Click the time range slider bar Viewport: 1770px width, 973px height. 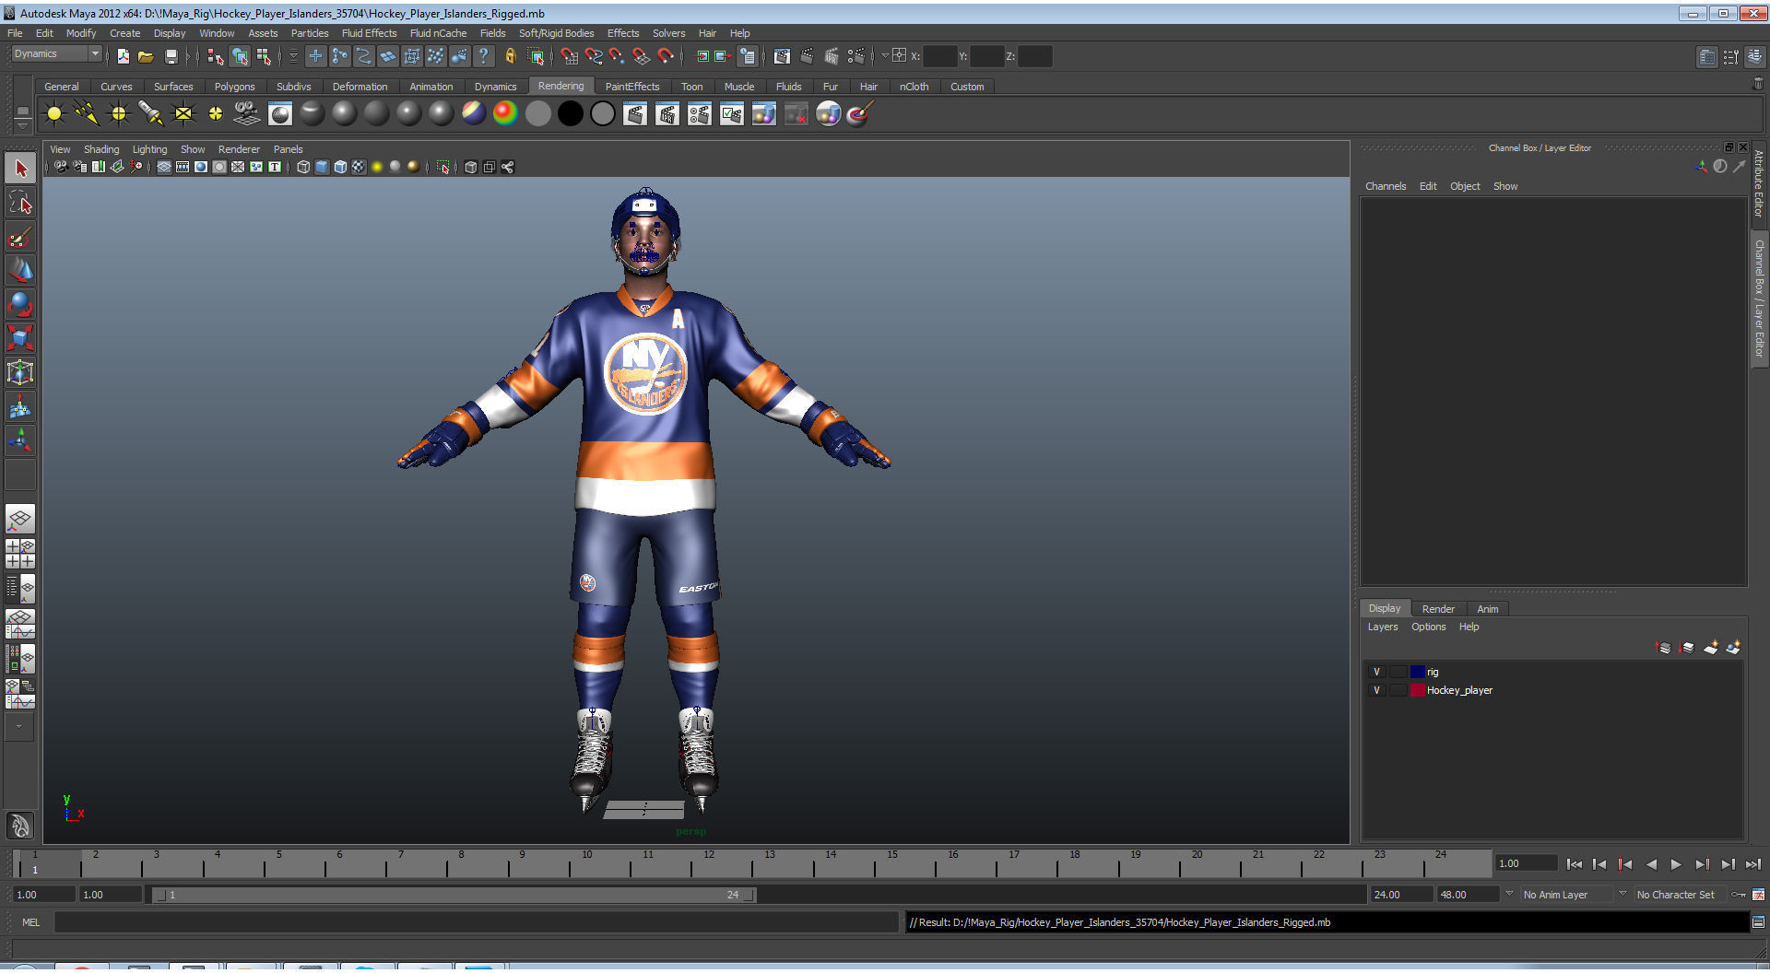coord(454,895)
